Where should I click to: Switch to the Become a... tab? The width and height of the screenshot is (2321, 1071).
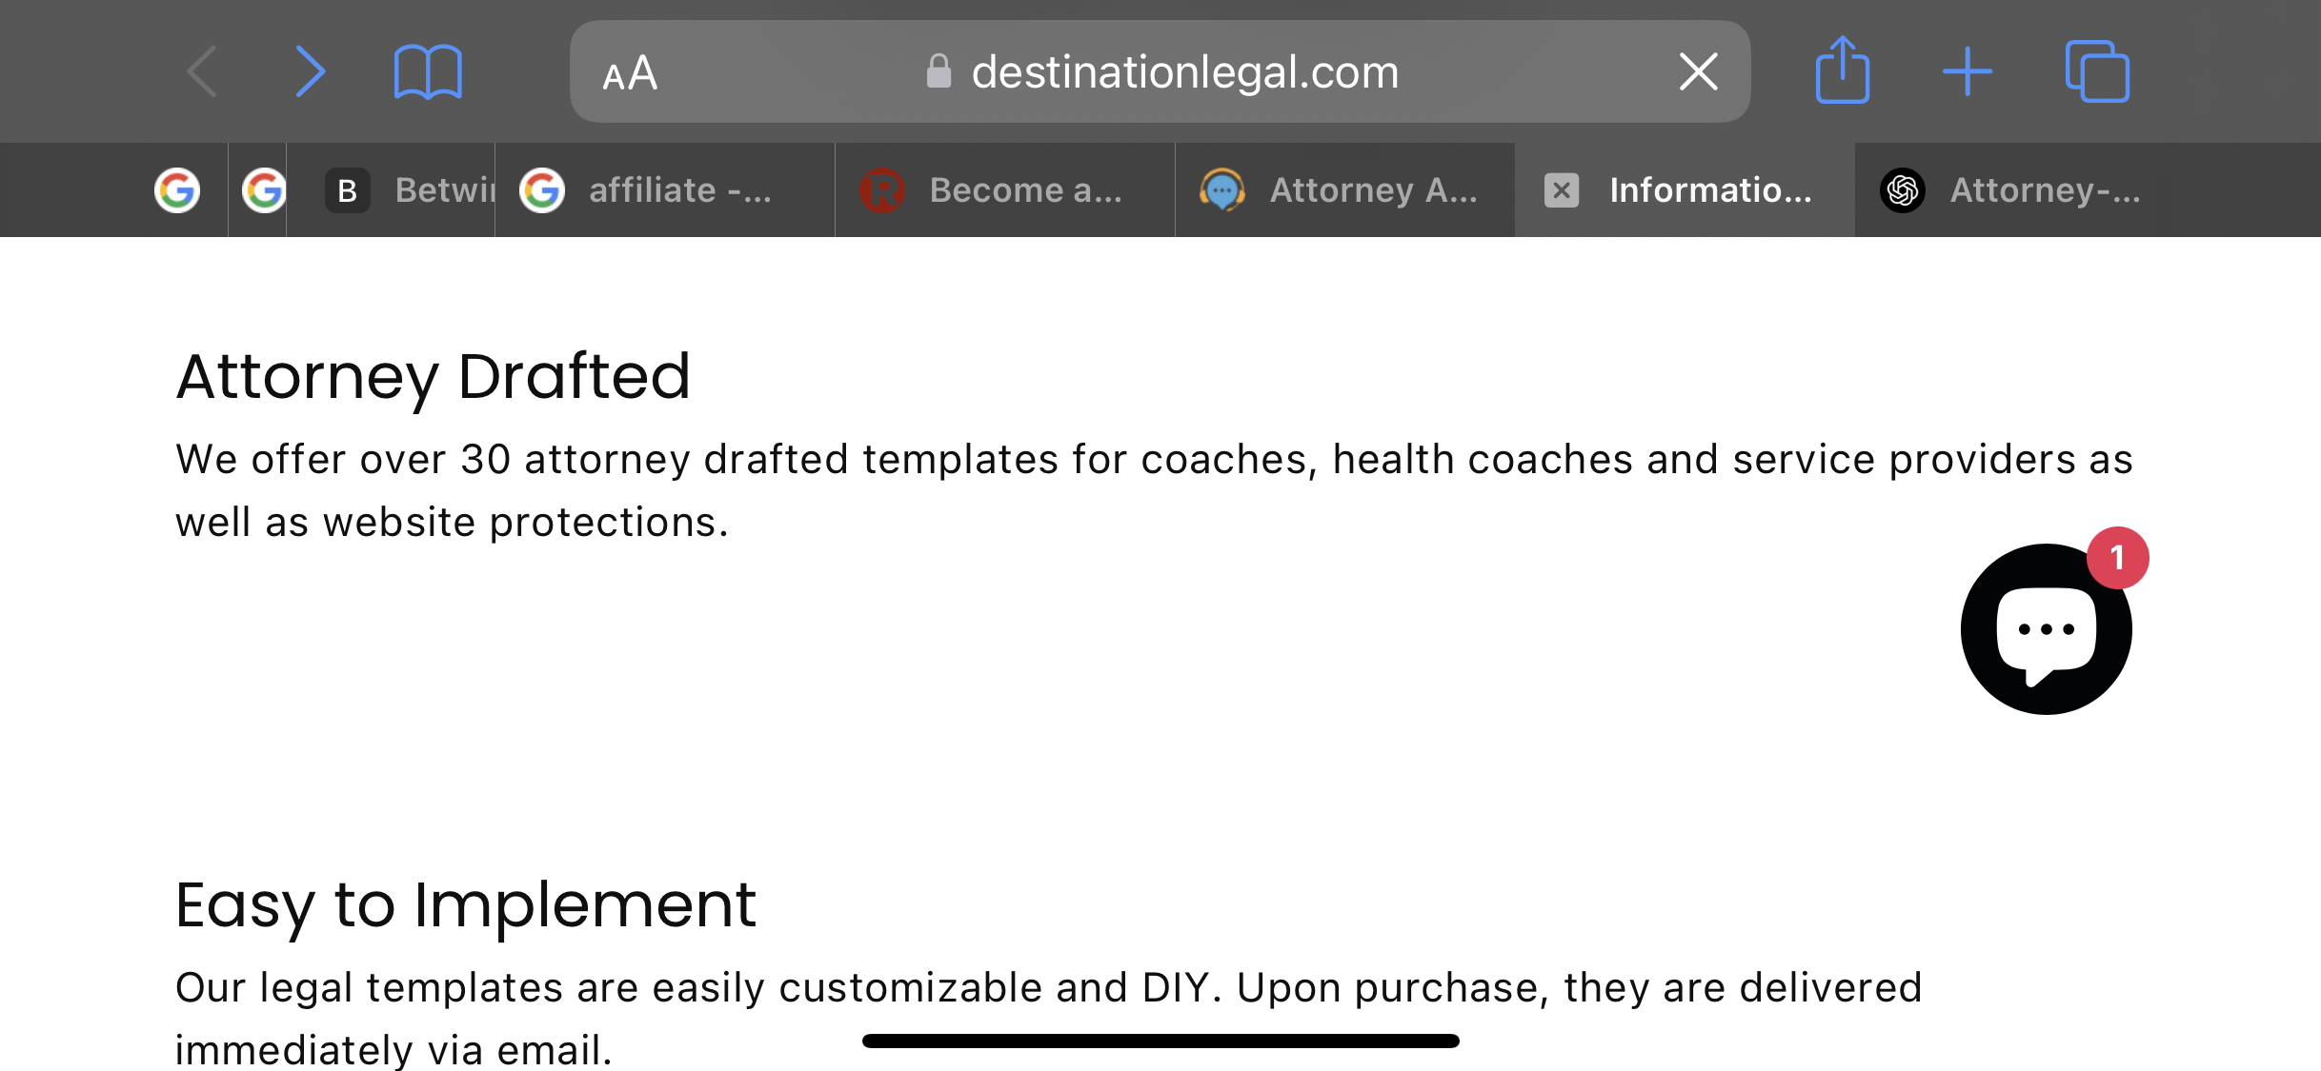tap(1005, 190)
